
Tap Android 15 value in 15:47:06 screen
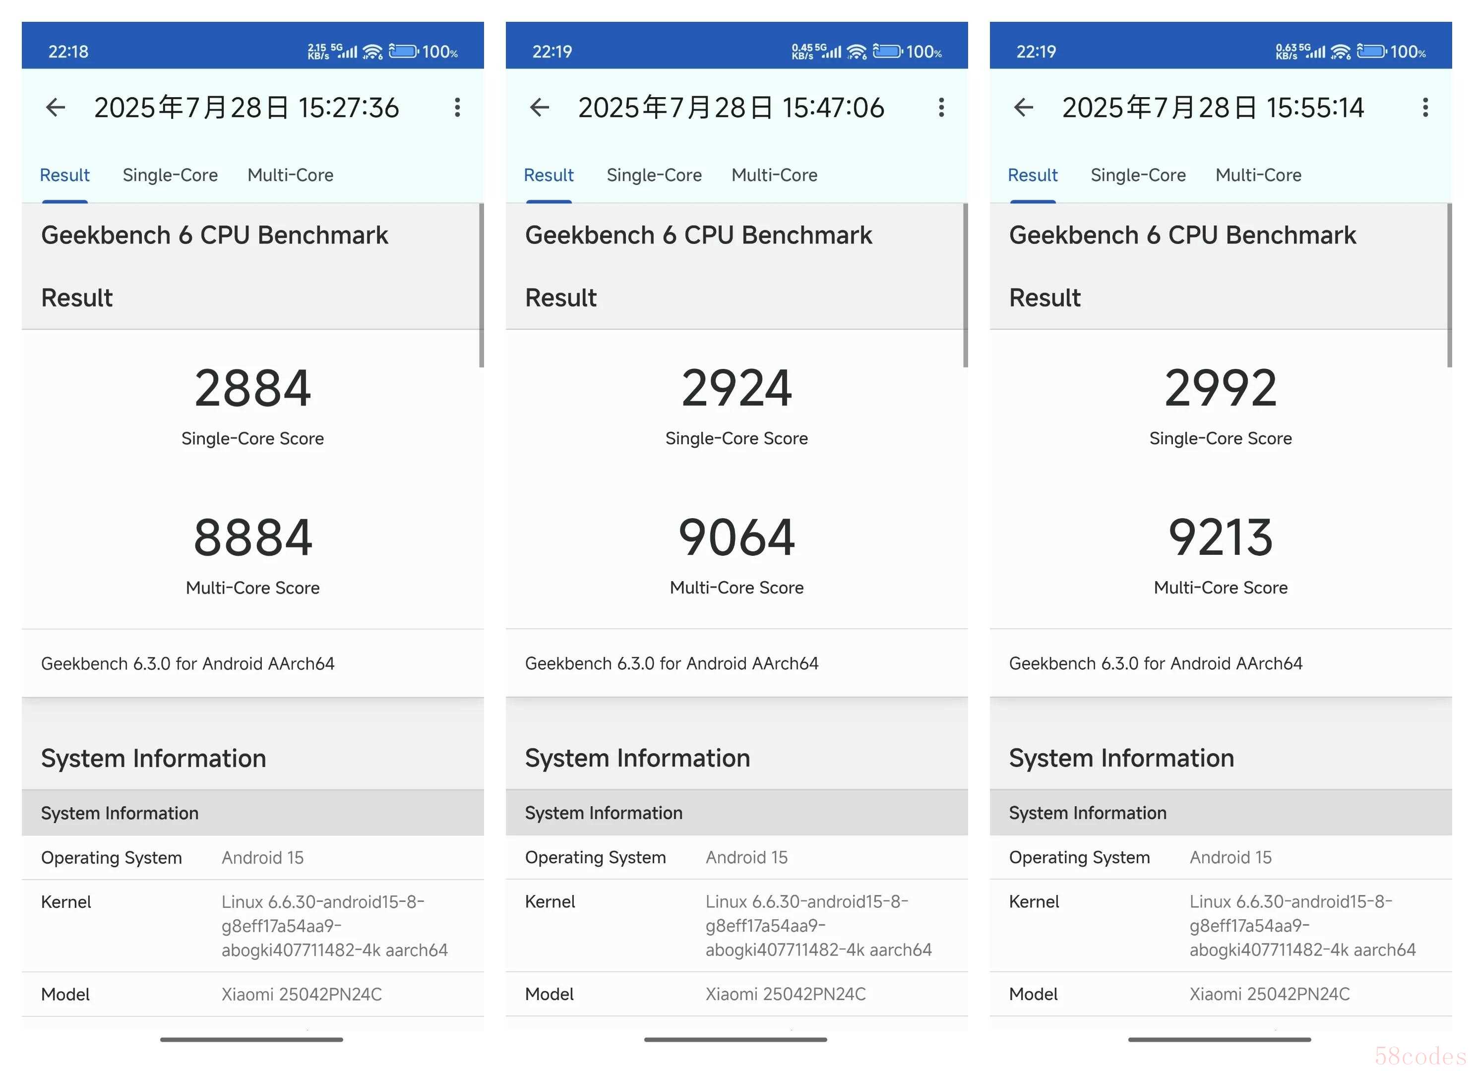[x=747, y=858]
